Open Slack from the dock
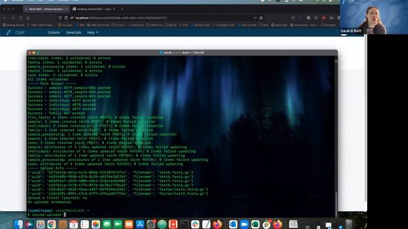408x229 pixels. point(195,224)
